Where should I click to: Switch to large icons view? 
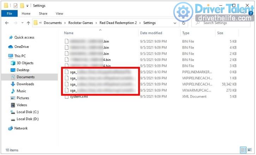(249, 150)
